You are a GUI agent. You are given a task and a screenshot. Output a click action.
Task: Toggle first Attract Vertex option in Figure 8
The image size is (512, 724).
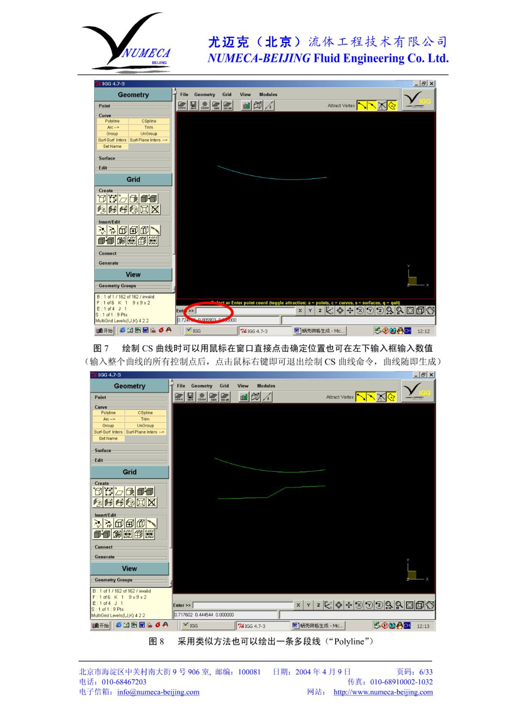click(x=361, y=397)
